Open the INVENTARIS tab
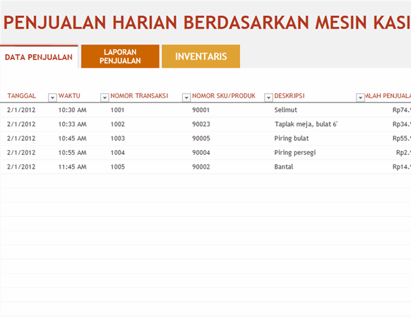 [201, 57]
